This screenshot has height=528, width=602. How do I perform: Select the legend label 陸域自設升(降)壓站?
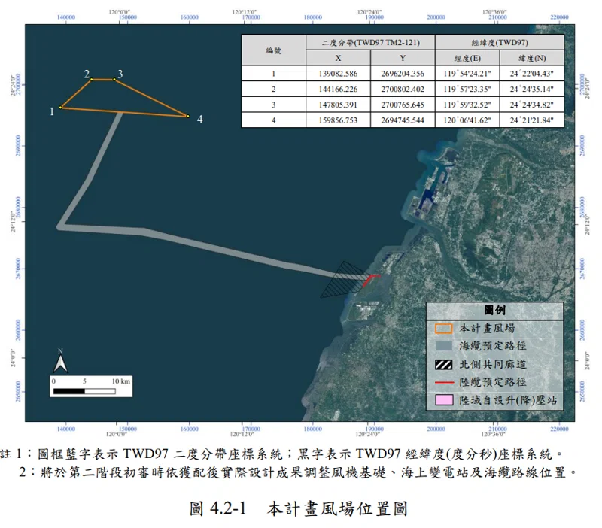[x=508, y=400]
